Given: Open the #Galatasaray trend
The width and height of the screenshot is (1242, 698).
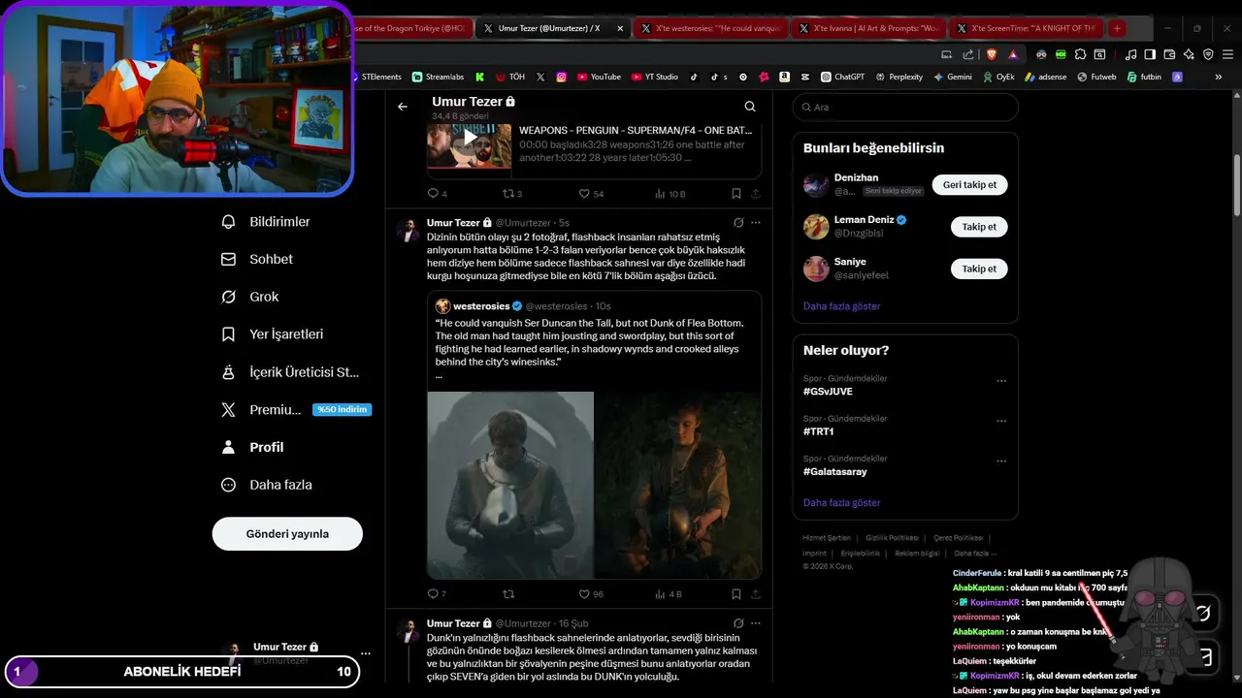Looking at the screenshot, I should [835, 472].
